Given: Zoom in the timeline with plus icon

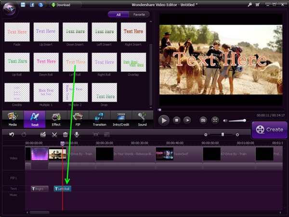Looking at the screenshot, I should tap(237, 135).
